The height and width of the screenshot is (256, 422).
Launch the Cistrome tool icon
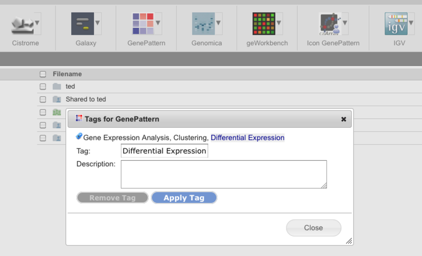[22, 24]
